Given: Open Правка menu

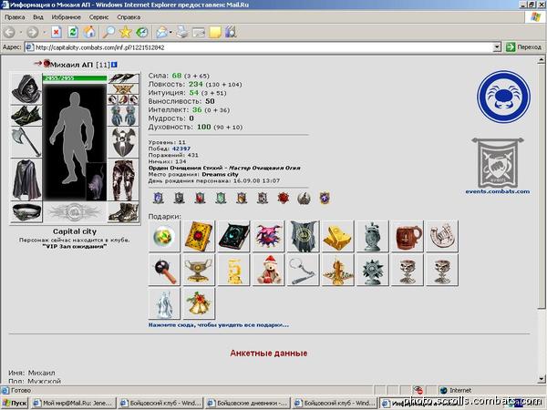Looking at the screenshot, I should click(15, 17).
